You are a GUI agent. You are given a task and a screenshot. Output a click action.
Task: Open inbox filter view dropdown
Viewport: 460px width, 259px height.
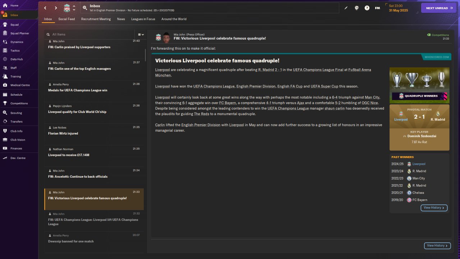click(x=141, y=35)
